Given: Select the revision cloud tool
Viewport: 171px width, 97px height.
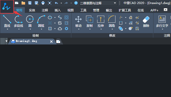Looking at the screenshot, I should tap(60, 29).
